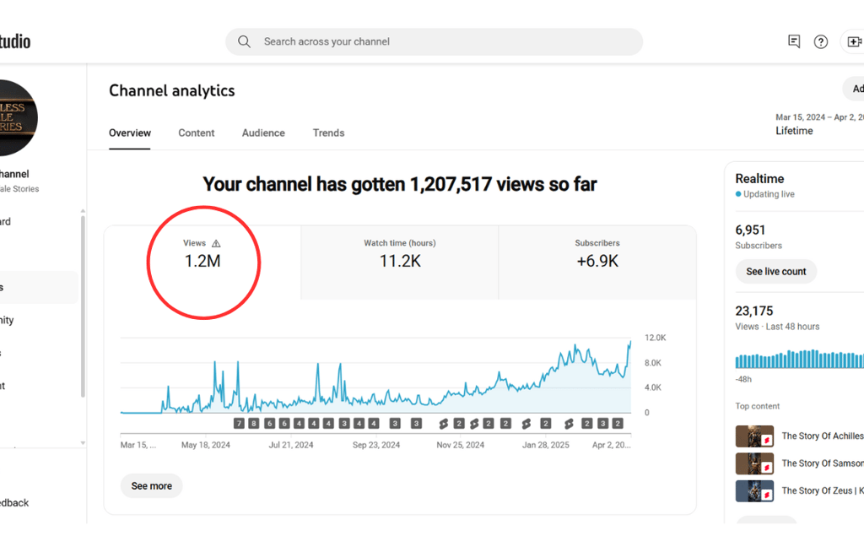The height and width of the screenshot is (547, 864).
Task: Click the '1,207,517 views so far' headline
Action: click(x=503, y=184)
